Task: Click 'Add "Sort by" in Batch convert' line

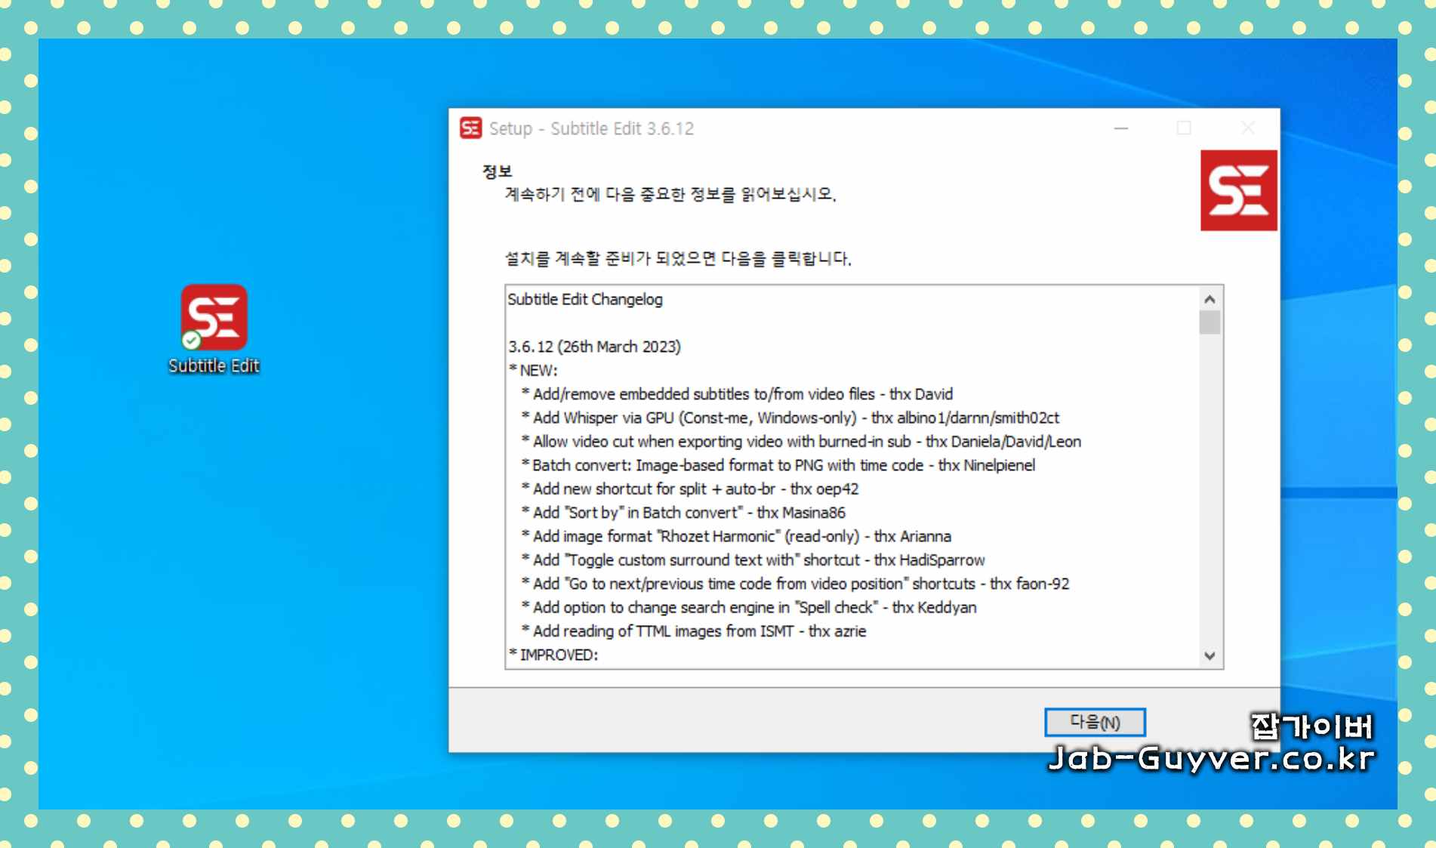Action: (683, 513)
